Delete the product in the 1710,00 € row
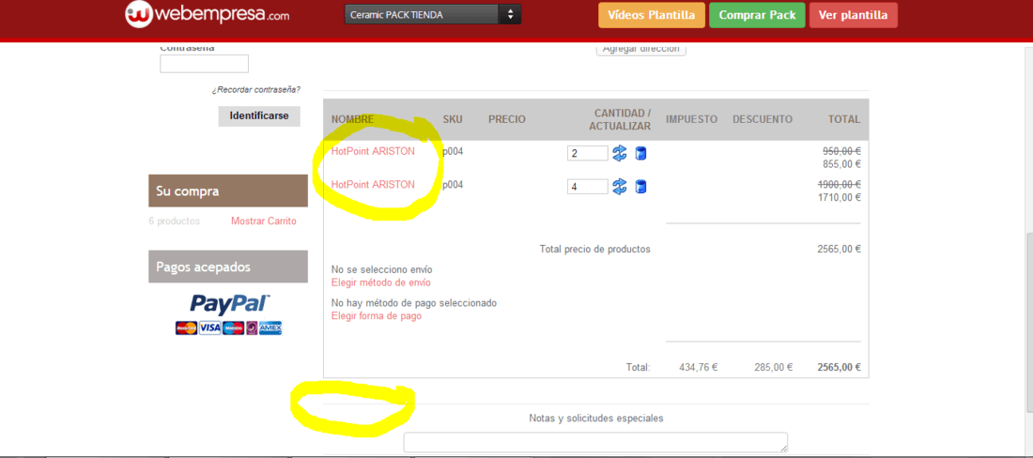Image resolution: width=1033 pixels, height=458 pixels. click(640, 187)
